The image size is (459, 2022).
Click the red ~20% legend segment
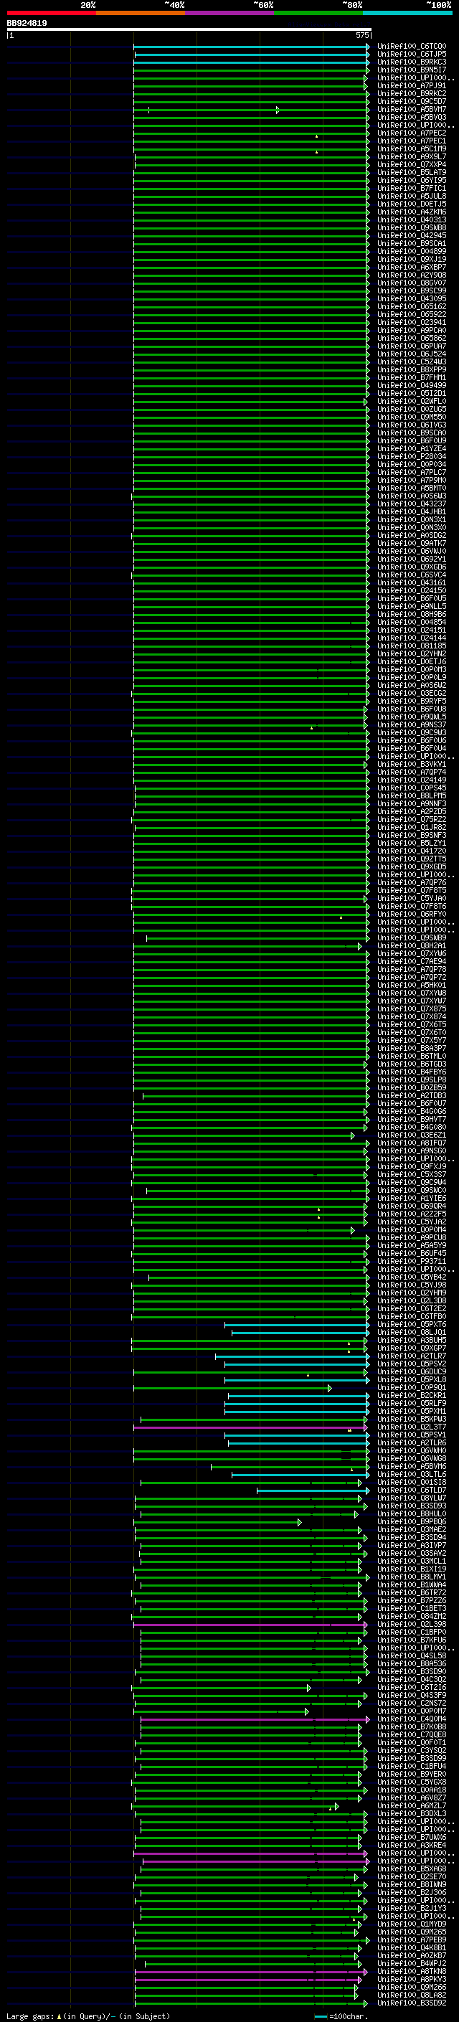click(x=51, y=13)
